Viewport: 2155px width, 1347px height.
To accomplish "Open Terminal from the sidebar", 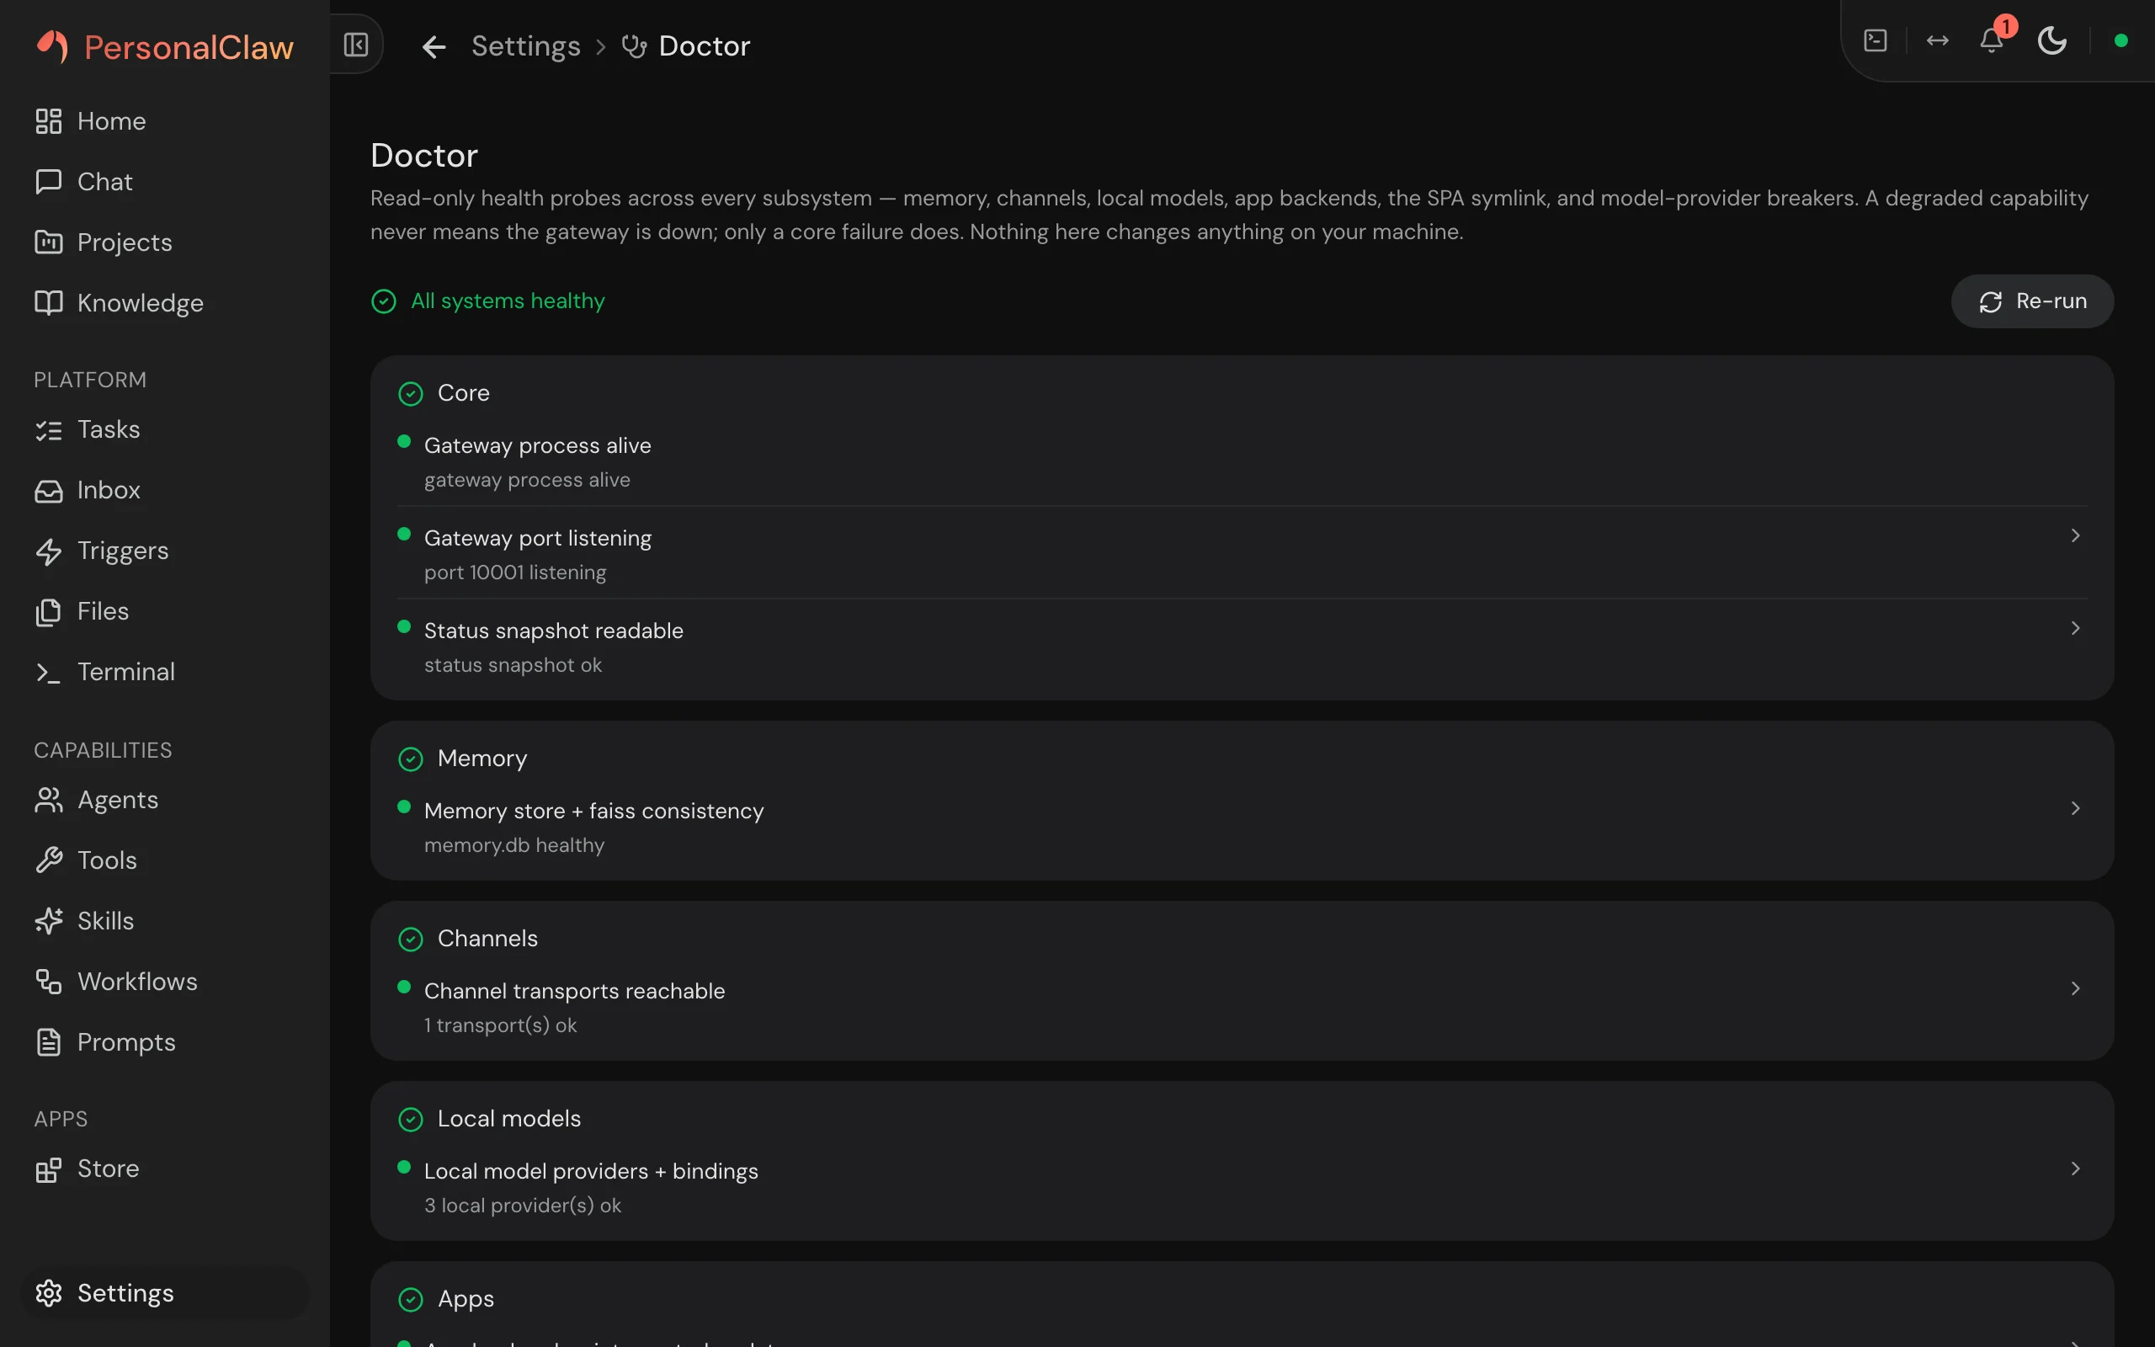I will 165,673.
